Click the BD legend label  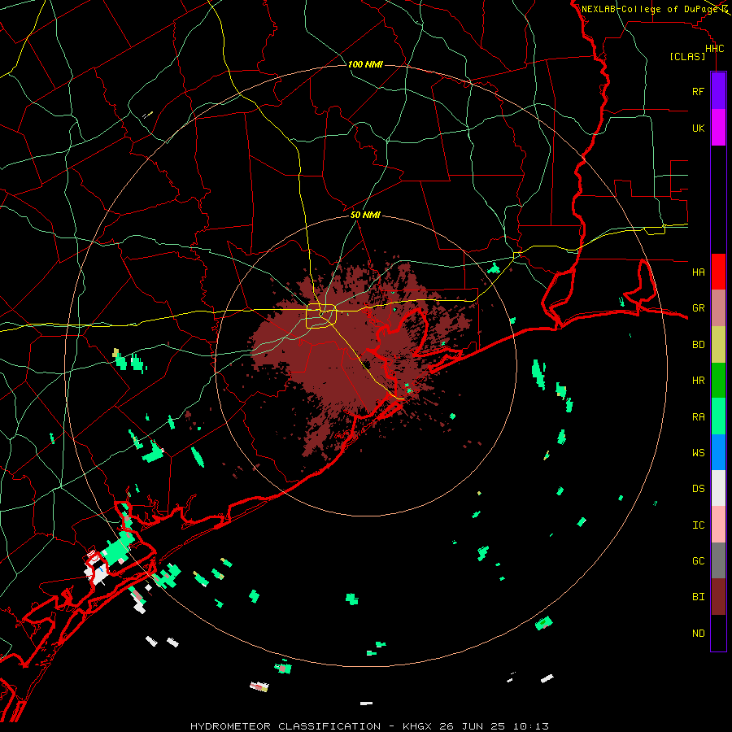click(699, 345)
